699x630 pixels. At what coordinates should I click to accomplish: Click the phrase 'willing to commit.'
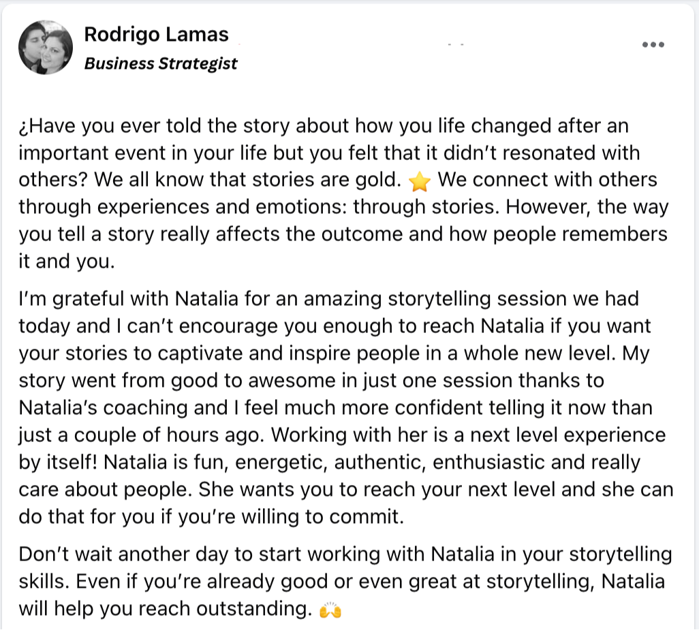[323, 517]
